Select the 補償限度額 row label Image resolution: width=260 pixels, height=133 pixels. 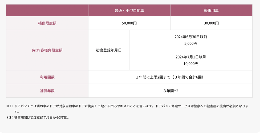[x=47, y=23]
